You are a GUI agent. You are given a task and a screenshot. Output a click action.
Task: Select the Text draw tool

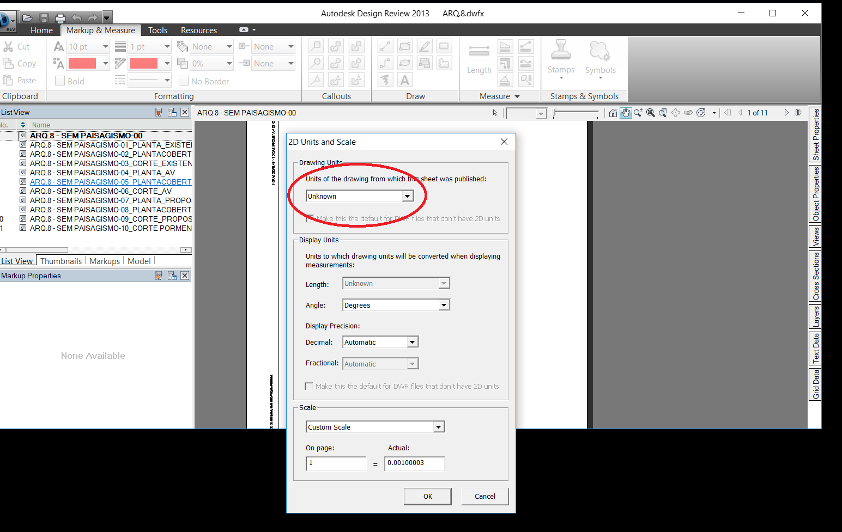[x=404, y=80]
